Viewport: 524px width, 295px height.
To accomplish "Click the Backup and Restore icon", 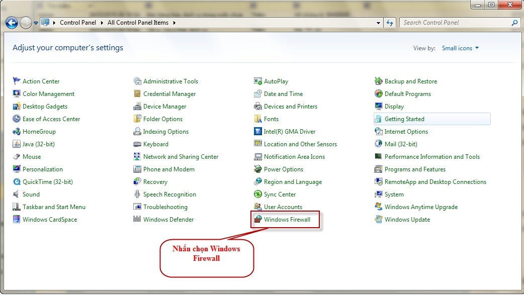I will 378,81.
